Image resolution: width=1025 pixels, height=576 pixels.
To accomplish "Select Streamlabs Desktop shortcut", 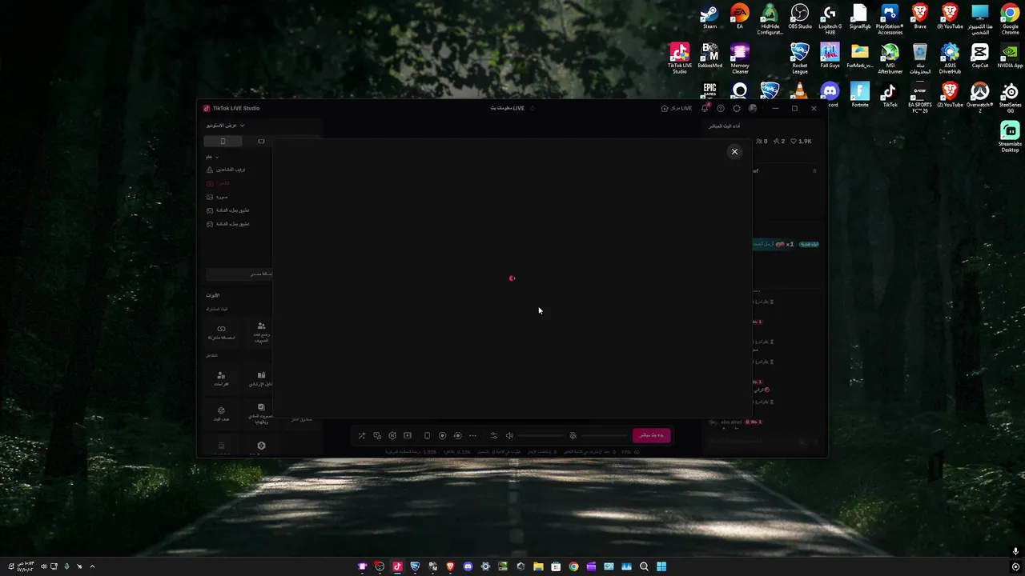I will [x=1011, y=136].
